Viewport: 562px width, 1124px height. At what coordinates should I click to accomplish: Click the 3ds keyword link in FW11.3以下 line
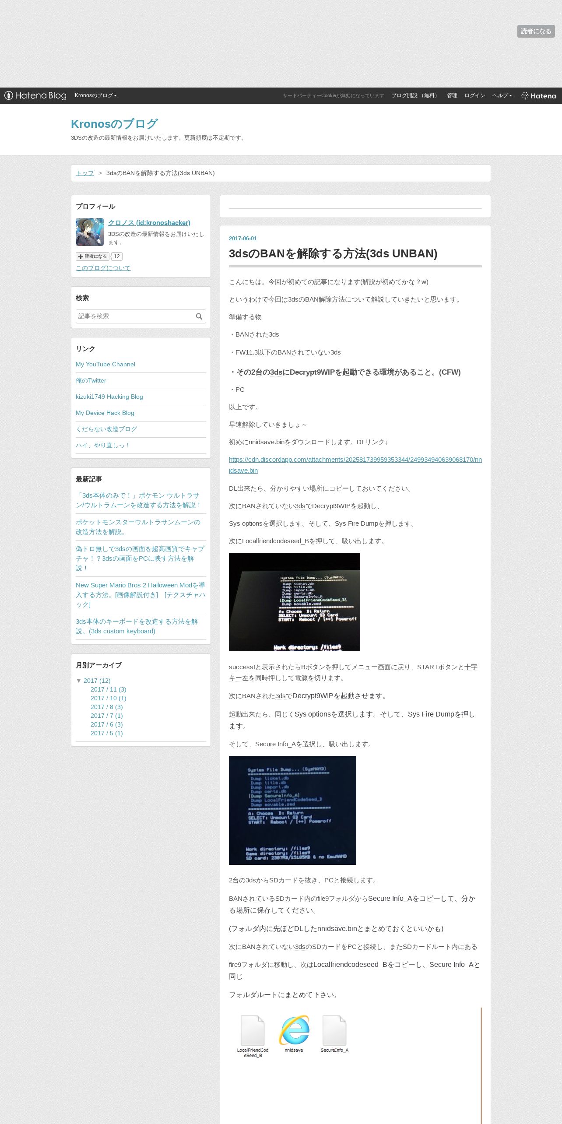click(x=335, y=352)
